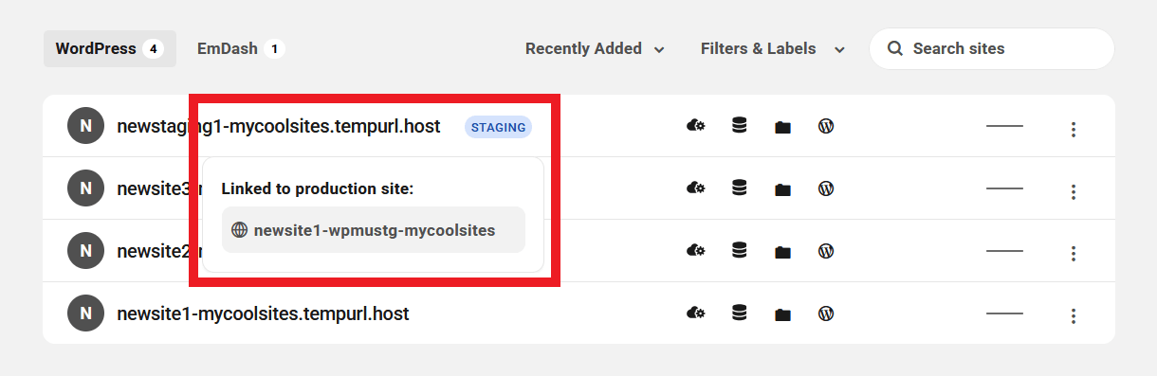Open WordPress admin icon for newstaging1
The height and width of the screenshot is (376, 1157).
pyautogui.click(x=826, y=126)
